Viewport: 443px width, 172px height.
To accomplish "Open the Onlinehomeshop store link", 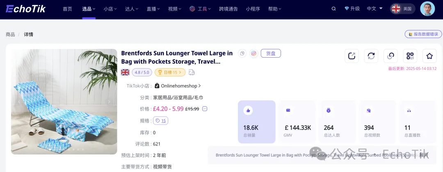I will (x=178, y=86).
